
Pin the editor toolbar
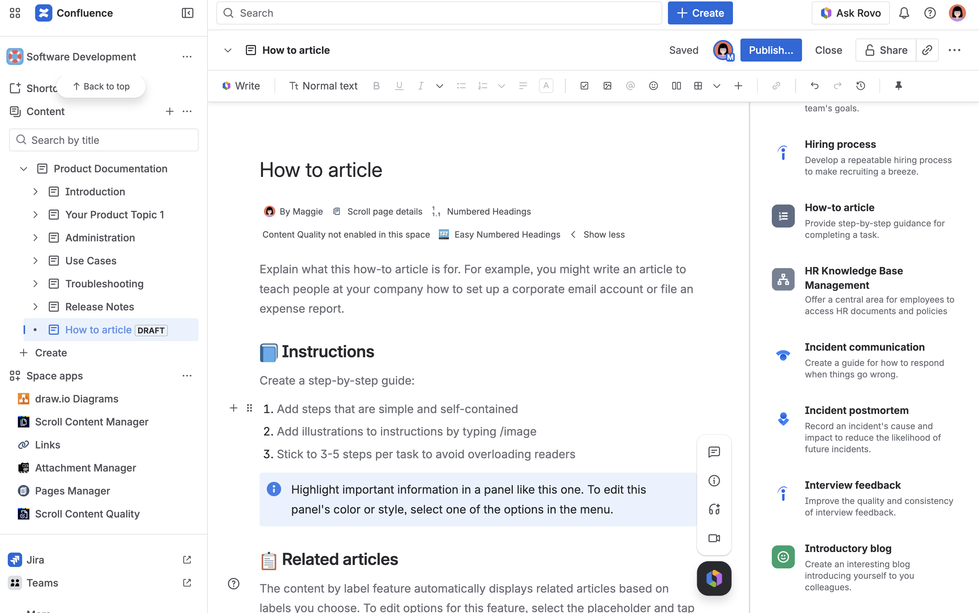[x=898, y=85]
